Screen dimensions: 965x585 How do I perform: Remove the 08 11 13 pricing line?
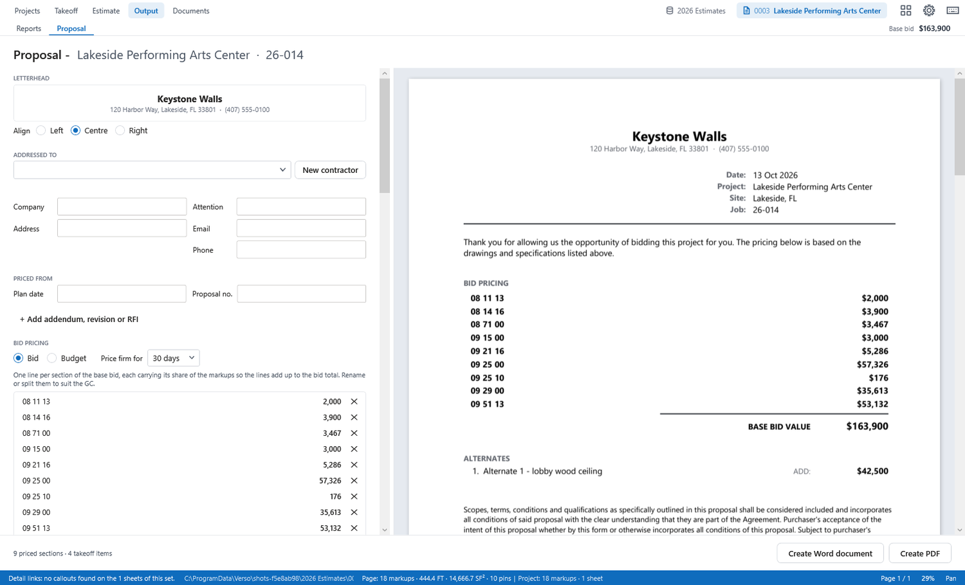point(354,401)
